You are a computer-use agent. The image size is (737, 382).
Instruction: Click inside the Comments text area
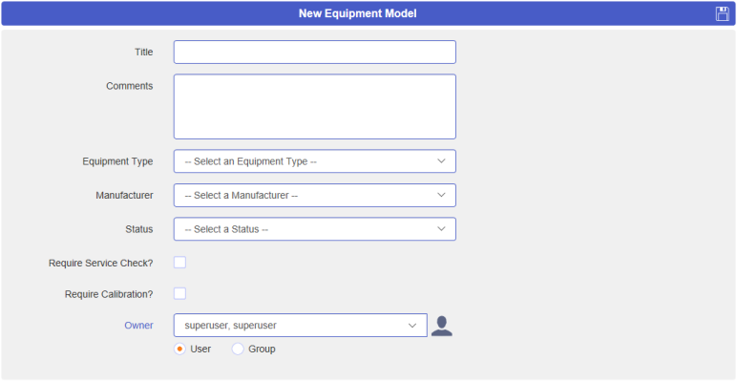pos(314,106)
